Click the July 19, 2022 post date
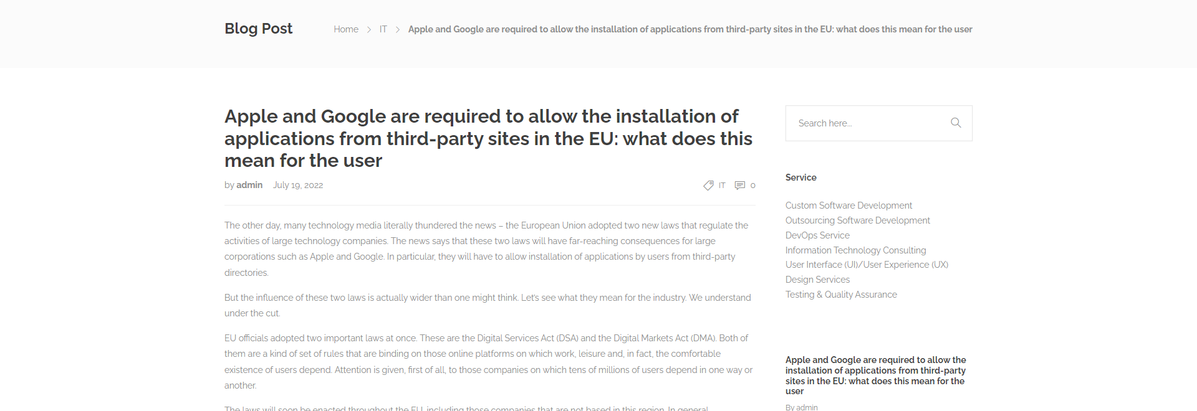 tap(298, 185)
